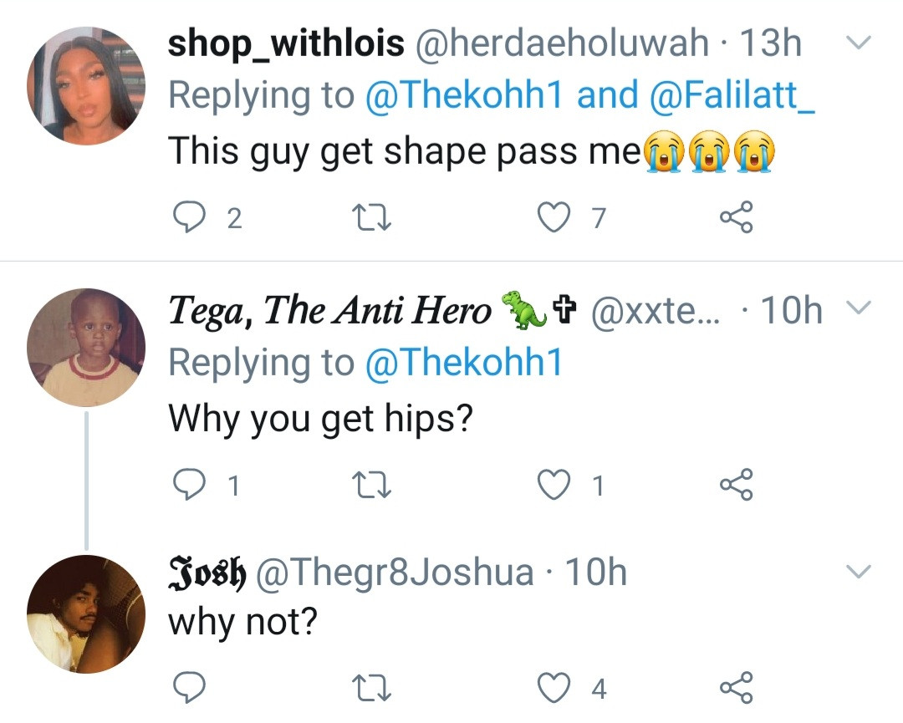This screenshot has height=723, width=903.
Task: View shop_withlois's profile picture
Action: pyautogui.click(x=86, y=86)
